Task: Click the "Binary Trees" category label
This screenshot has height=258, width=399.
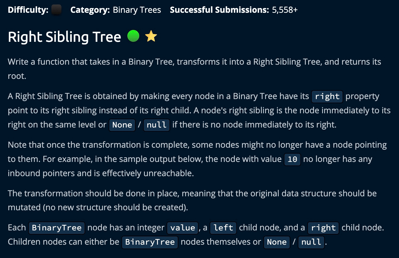Action: click(137, 10)
